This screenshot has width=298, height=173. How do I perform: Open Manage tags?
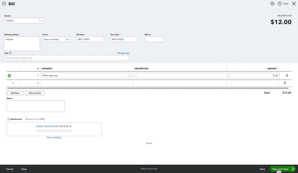tap(123, 53)
